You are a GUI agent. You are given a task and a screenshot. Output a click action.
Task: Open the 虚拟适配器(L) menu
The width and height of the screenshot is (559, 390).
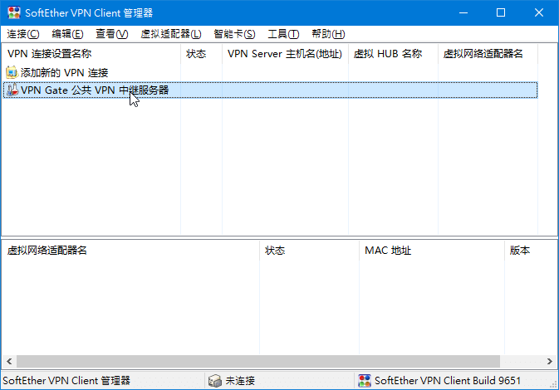click(x=171, y=34)
